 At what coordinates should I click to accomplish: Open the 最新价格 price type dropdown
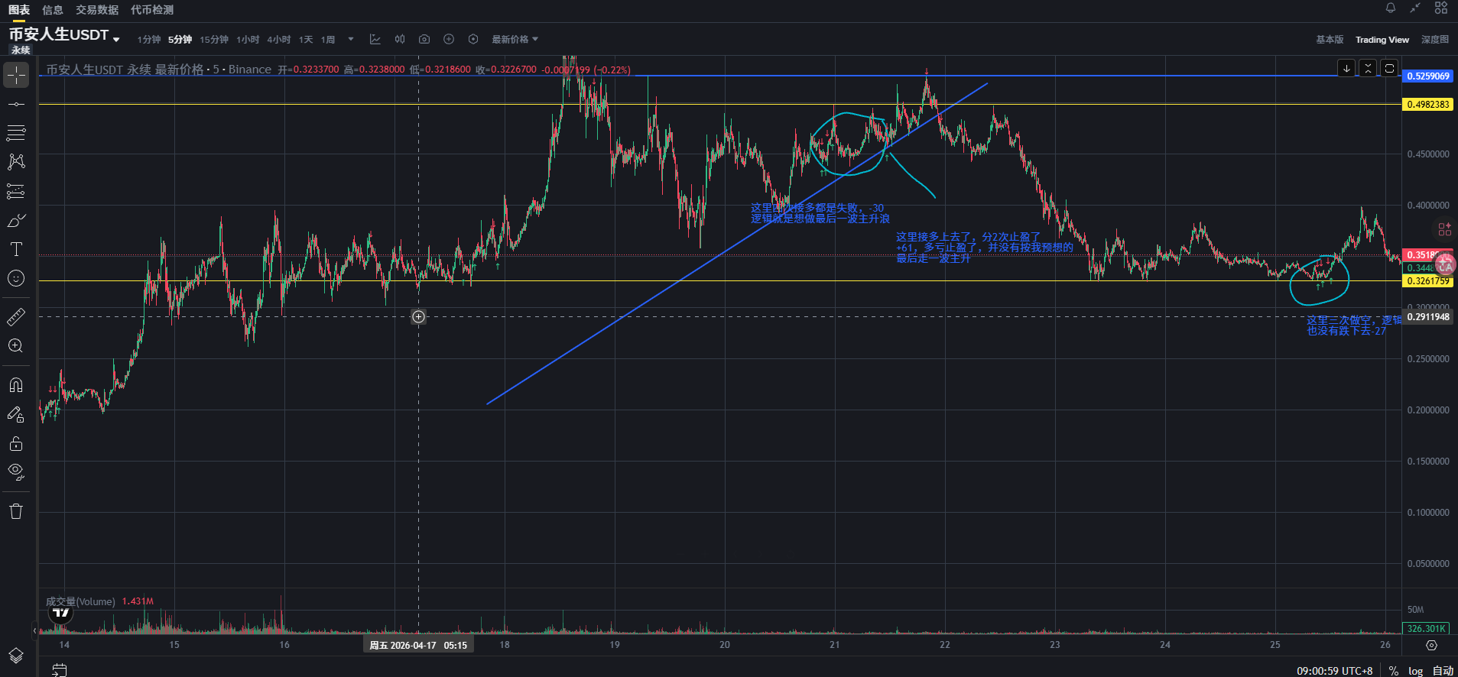tap(515, 40)
